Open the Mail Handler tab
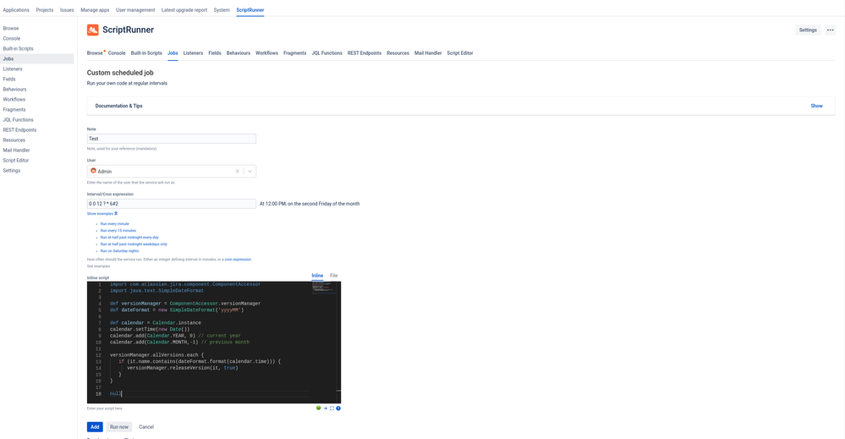 [x=428, y=53]
